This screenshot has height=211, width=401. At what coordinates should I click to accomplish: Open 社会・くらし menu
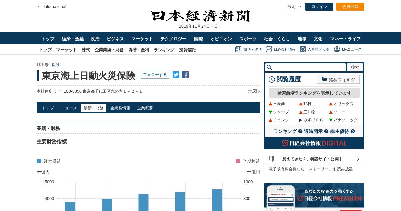277,39
